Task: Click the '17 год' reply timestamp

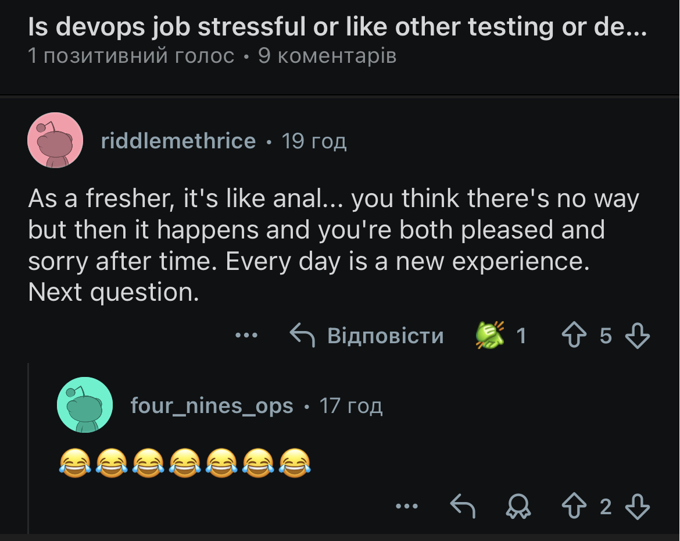Action: pos(351,405)
